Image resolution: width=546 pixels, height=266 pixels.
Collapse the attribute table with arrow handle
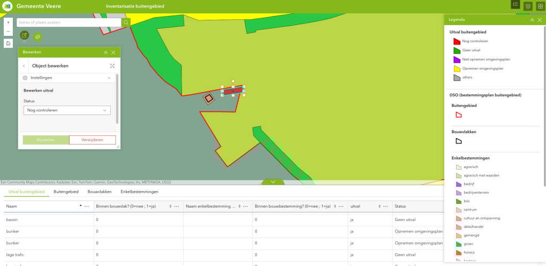coord(273,182)
